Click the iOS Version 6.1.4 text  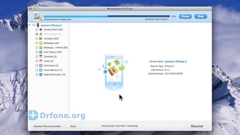pos(167,70)
